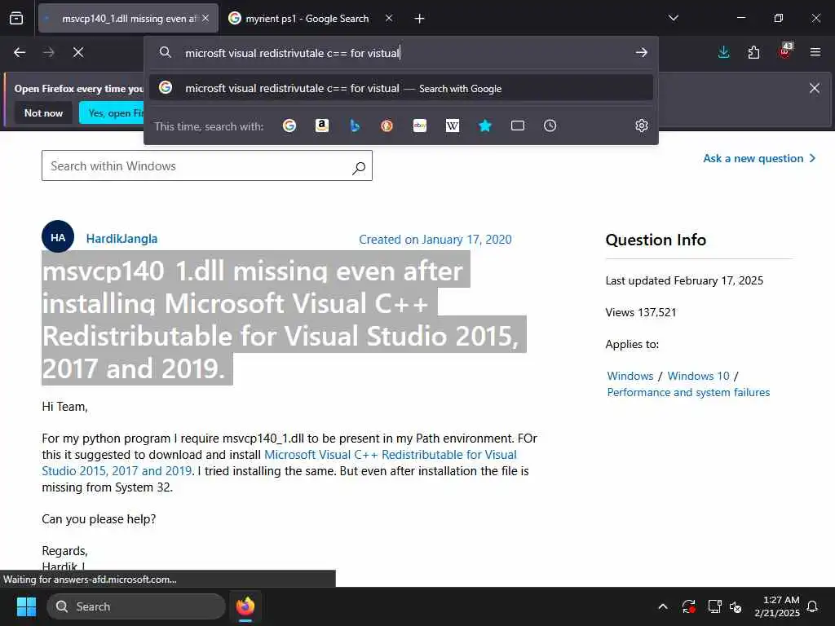Open the Windows Start menu
Screen dimensions: 835x626
click(x=26, y=606)
